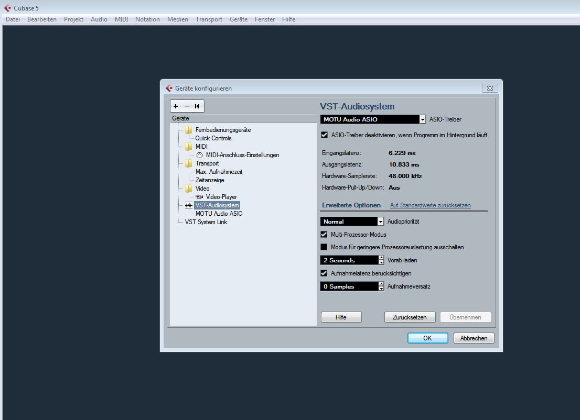Image resolution: width=580 pixels, height=420 pixels.
Task: Open the Projekt menu
Action: (x=73, y=19)
